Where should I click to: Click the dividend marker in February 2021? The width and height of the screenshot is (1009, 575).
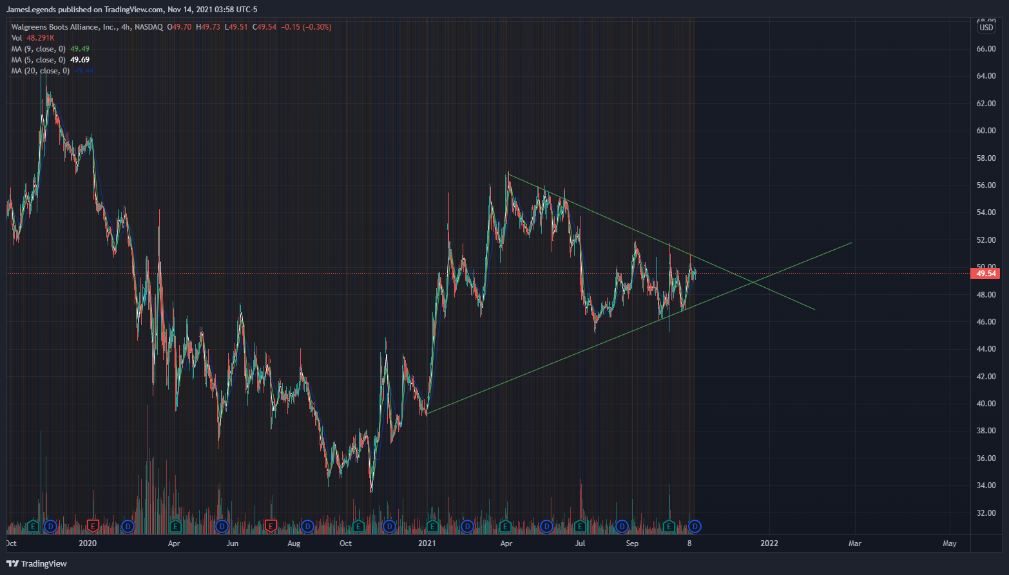[467, 527]
